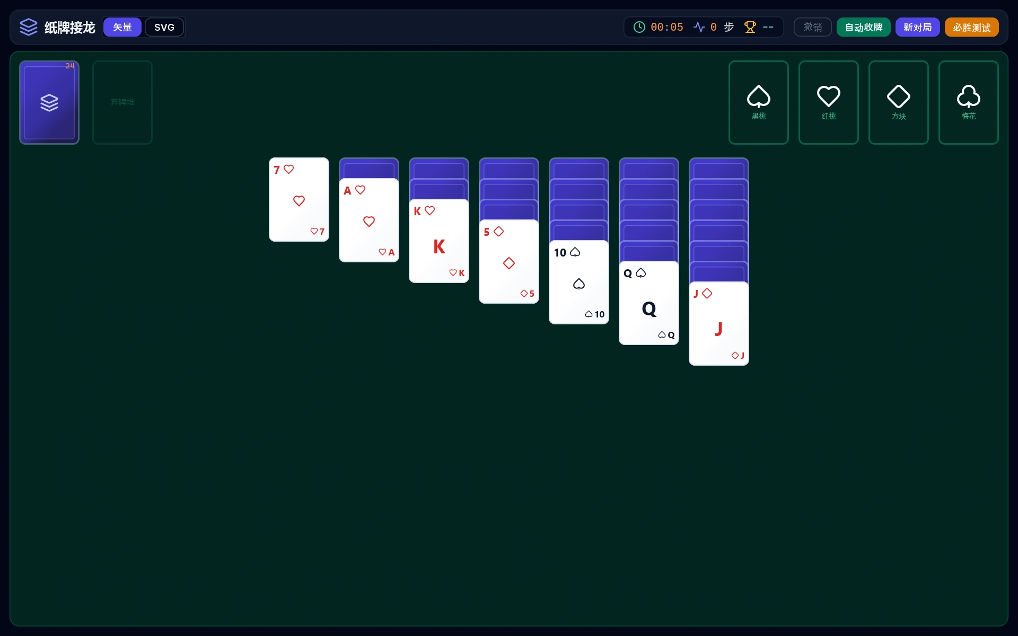Click the 纸牌接龙 title text
The image size is (1018, 636).
(70, 27)
